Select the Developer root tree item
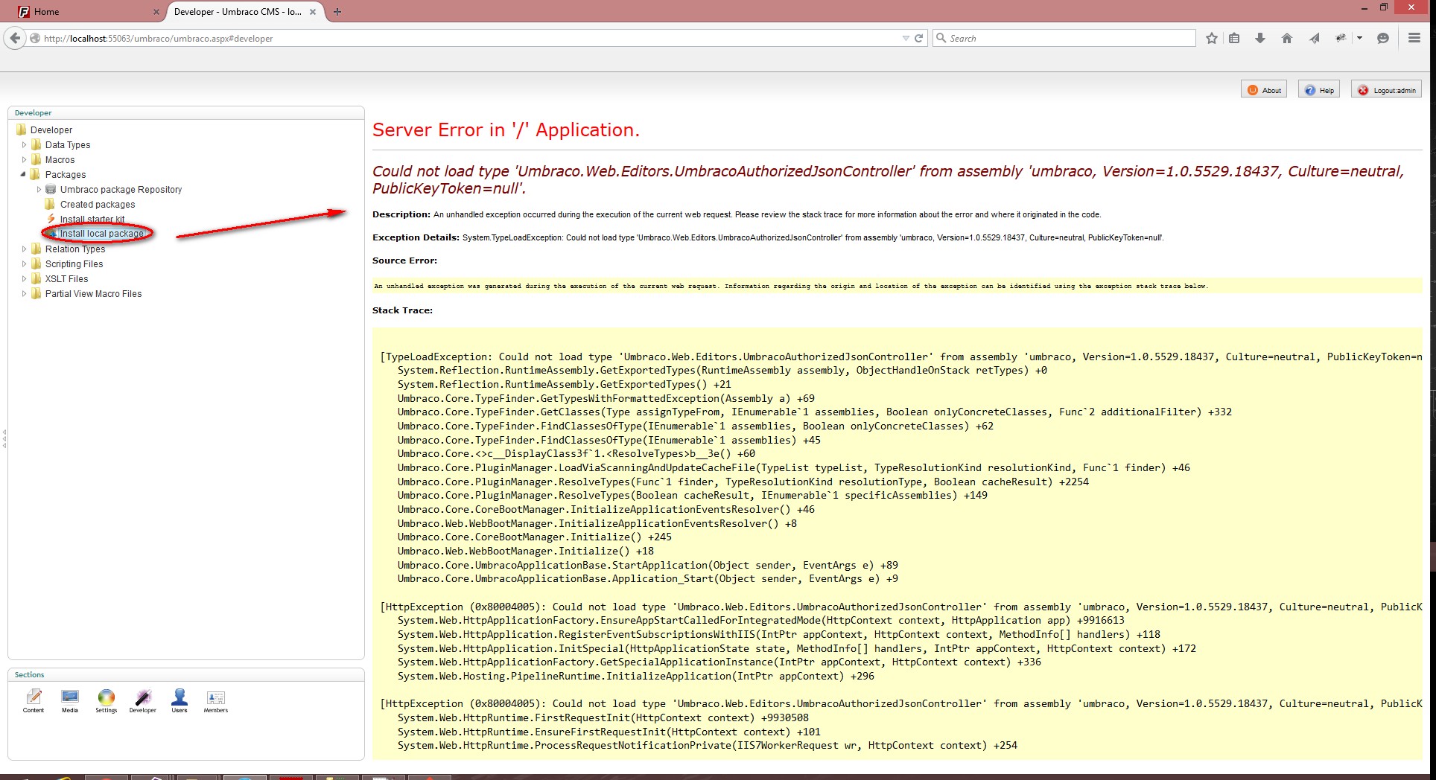1436x780 pixels. point(51,130)
